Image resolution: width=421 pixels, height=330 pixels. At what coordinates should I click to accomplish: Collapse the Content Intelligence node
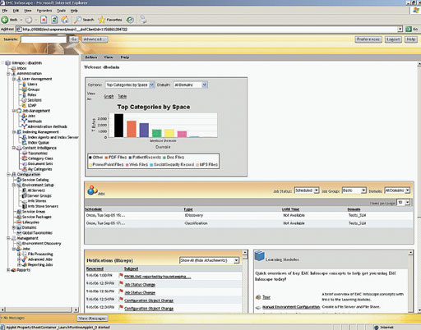tap(14, 148)
